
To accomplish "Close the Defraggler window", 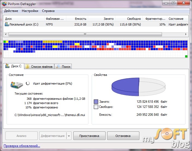I will (184, 3).
